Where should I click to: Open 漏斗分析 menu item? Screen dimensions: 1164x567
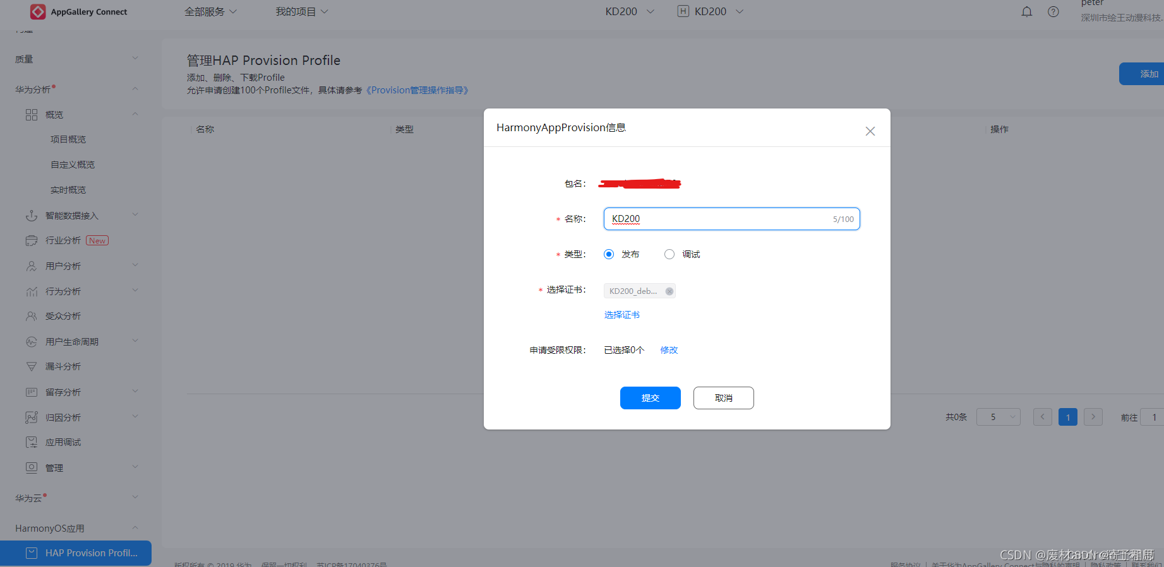63,366
